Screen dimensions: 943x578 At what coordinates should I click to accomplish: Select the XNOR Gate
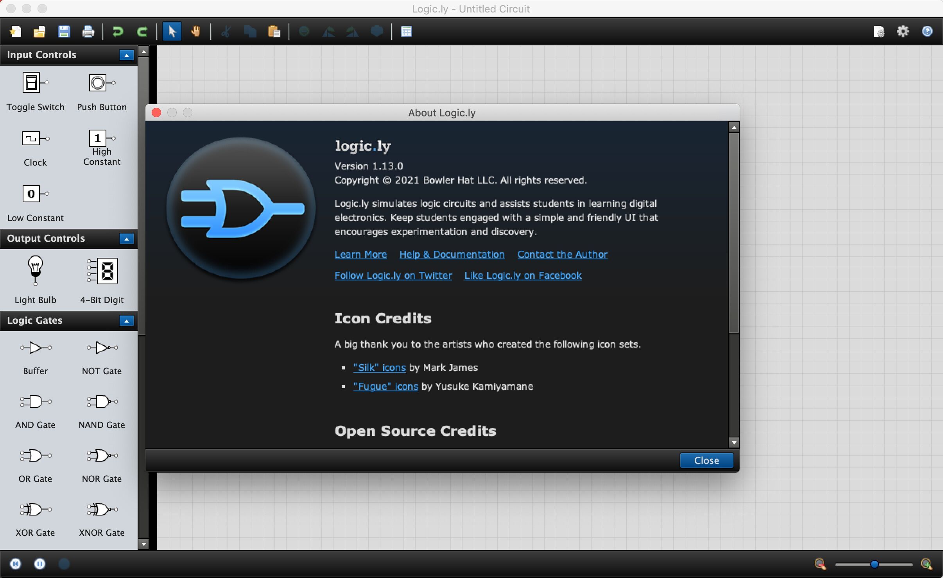(x=102, y=519)
